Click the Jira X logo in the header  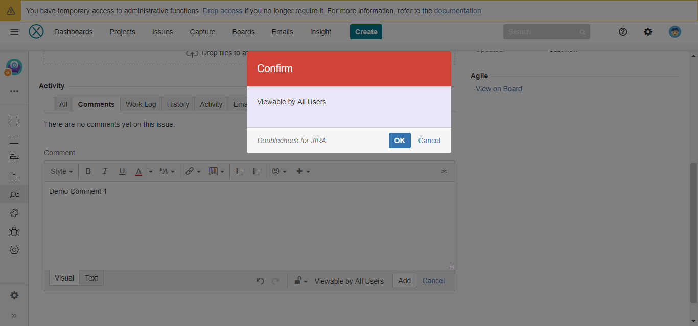coord(36,32)
